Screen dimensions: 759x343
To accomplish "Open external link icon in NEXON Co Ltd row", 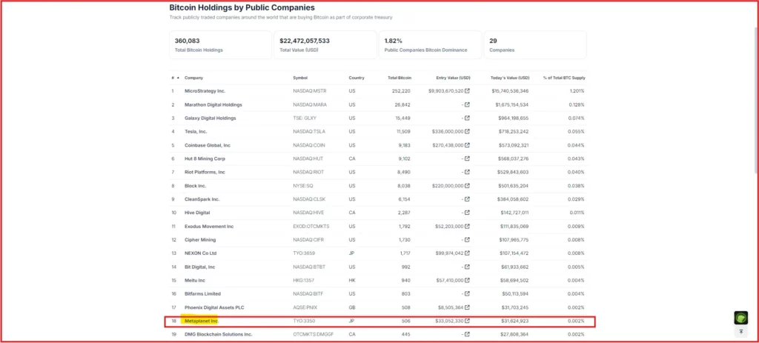I will [x=467, y=253].
